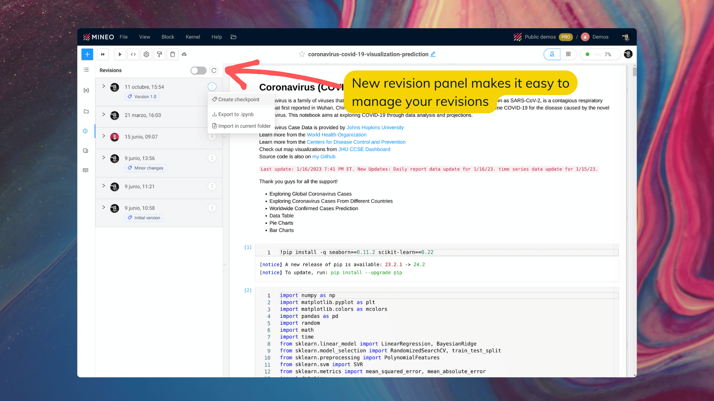
Task: Click the run block play icon
Action: pyautogui.click(x=120, y=54)
